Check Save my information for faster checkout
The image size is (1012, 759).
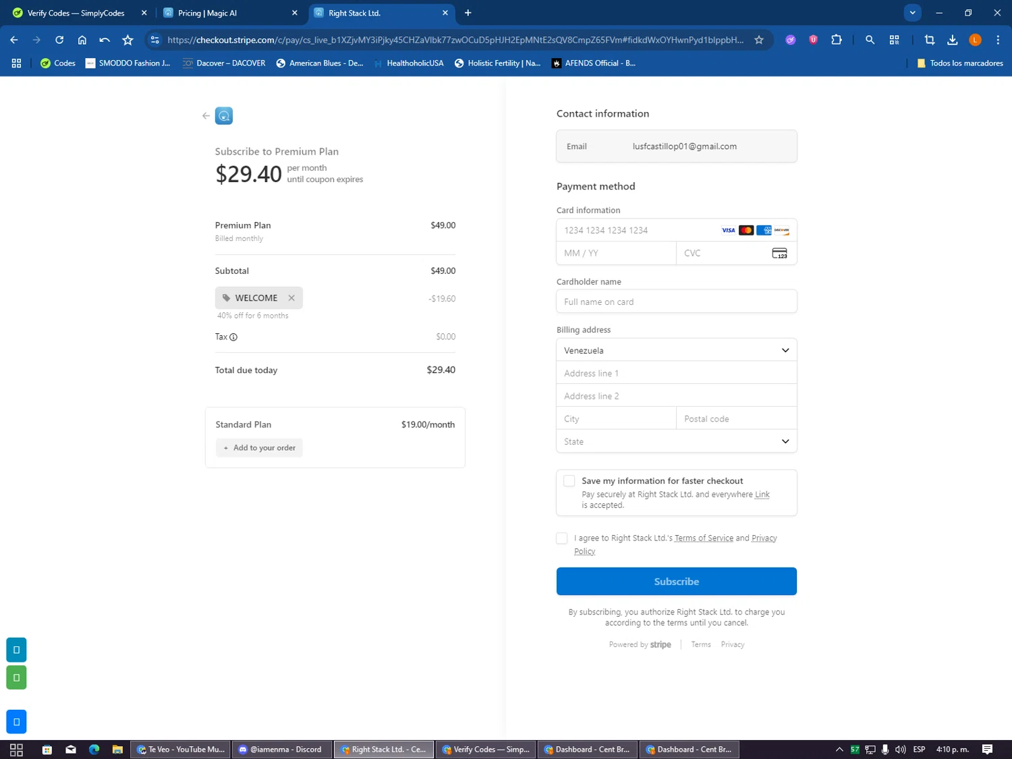pyautogui.click(x=569, y=481)
